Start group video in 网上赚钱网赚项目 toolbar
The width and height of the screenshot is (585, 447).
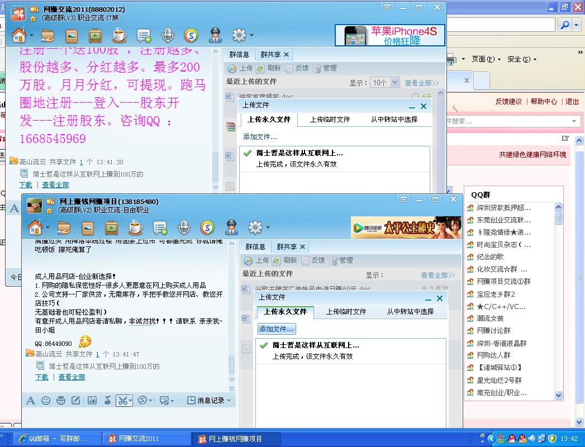click(111, 228)
